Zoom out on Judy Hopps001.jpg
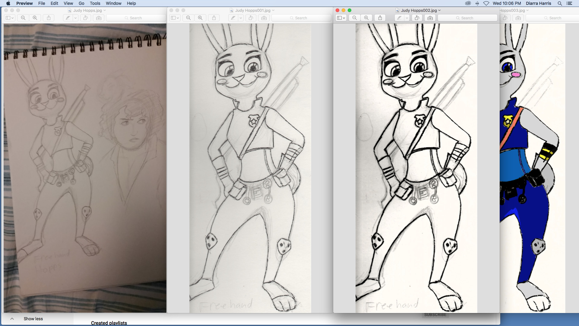Screen dimensions: 579x326 click(x=188, y=18)
